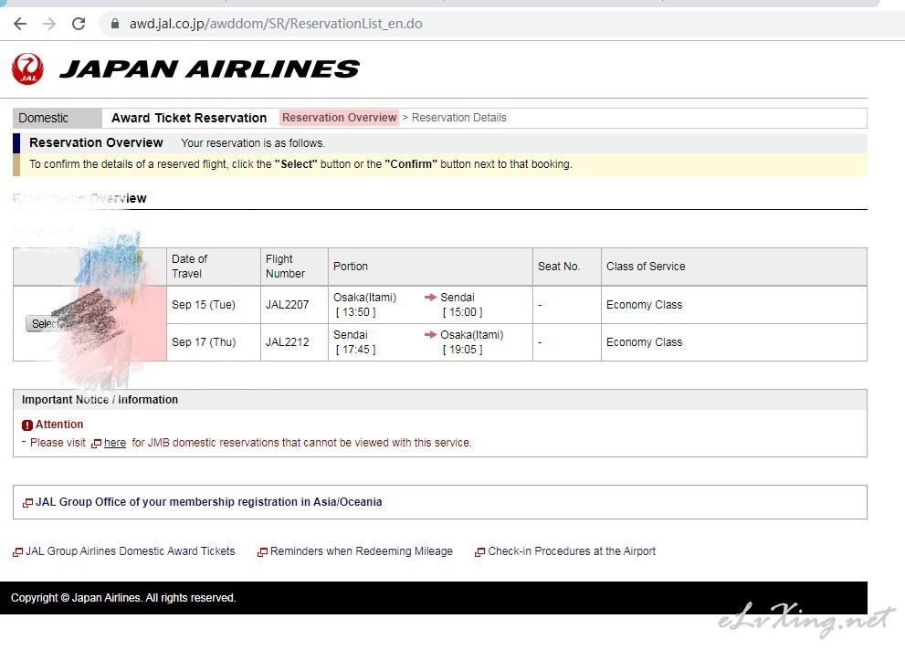
Task: Click 'Economy Class' in JAL2212 row
Action: [644, 342]
